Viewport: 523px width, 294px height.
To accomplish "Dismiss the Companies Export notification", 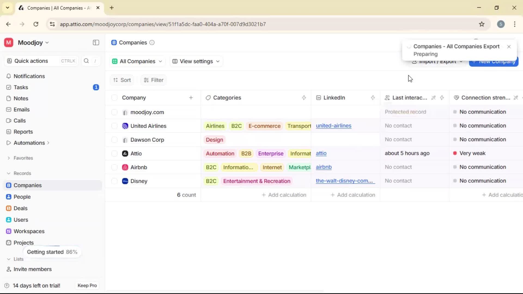I will [x=509, y=47].
